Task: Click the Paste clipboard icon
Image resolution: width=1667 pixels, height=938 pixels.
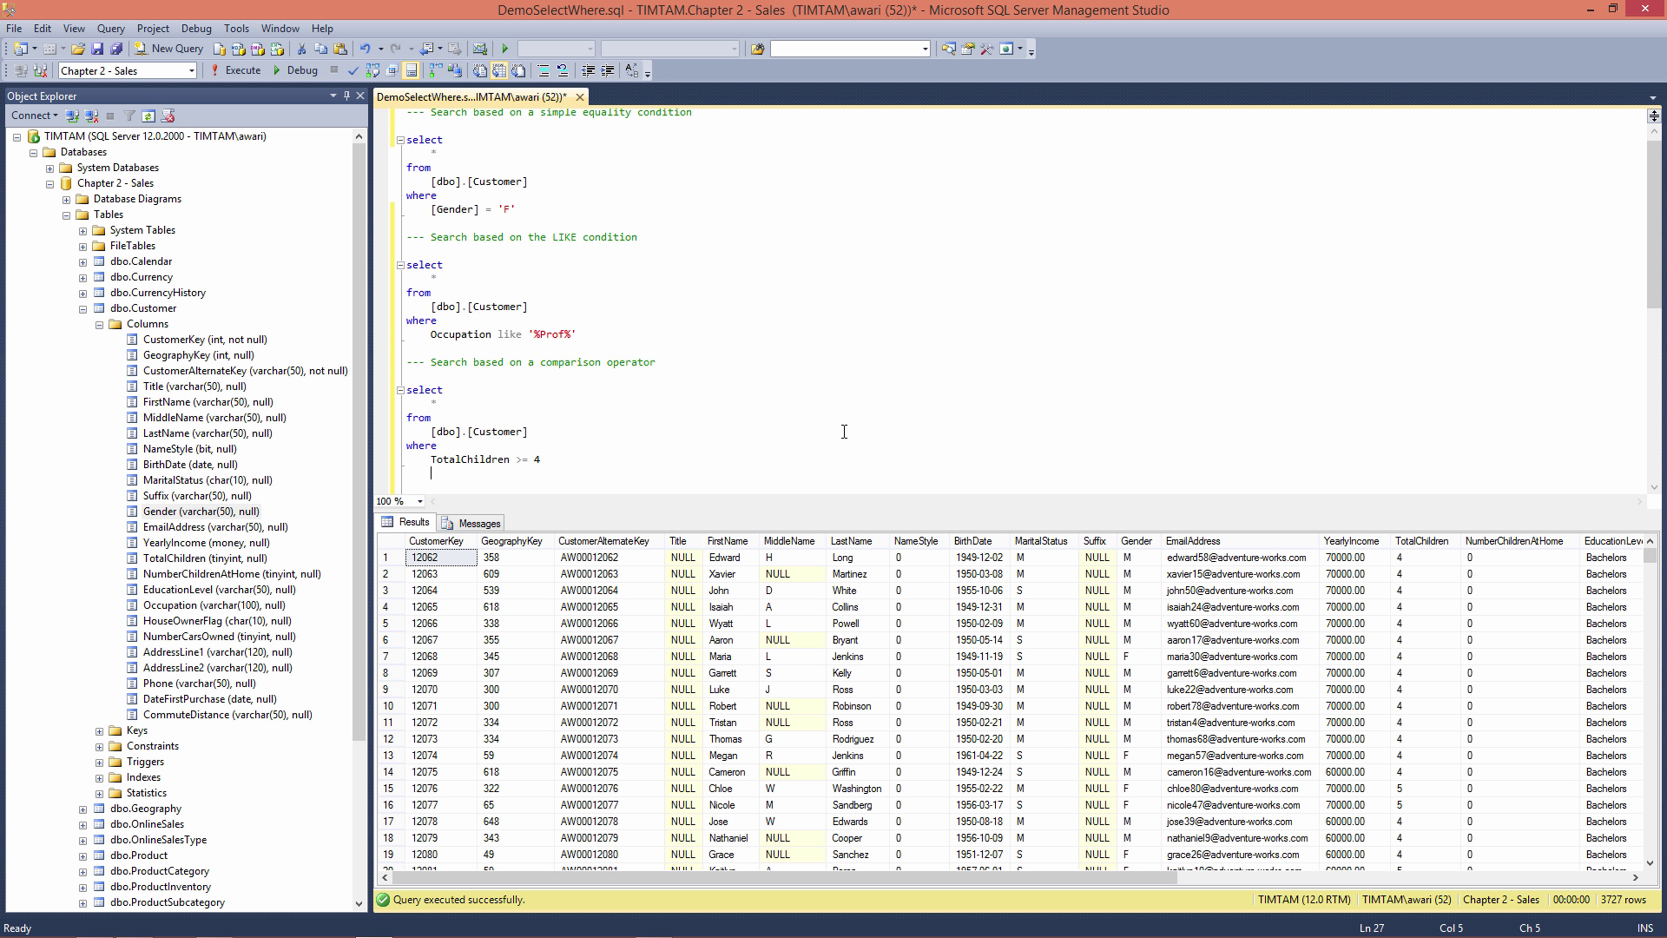Action: tap(340, 49)
